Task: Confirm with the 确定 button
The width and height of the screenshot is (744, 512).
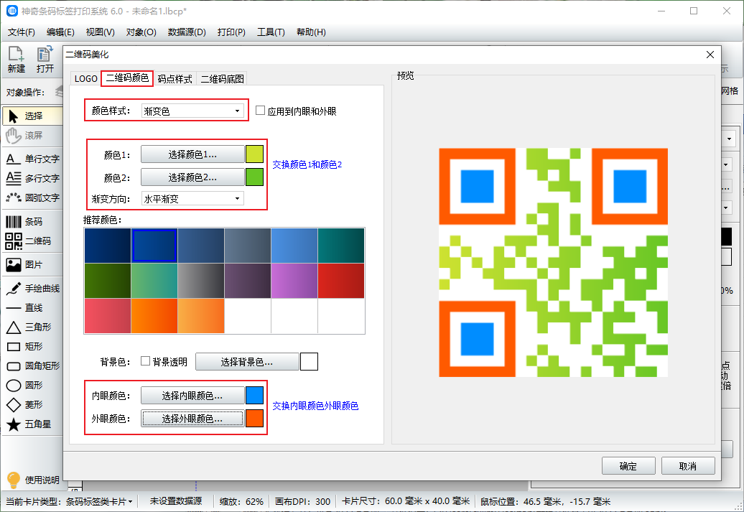Action: coord(628,466)
